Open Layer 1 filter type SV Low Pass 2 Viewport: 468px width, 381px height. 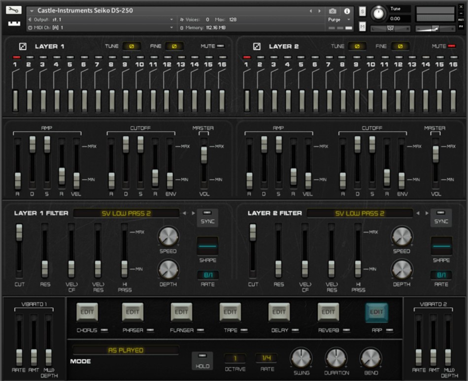126,214
